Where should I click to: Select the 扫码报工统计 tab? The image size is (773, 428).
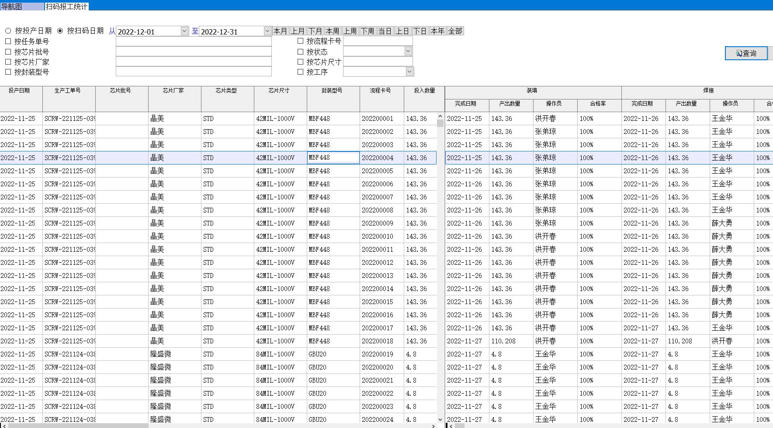point(66,7)
